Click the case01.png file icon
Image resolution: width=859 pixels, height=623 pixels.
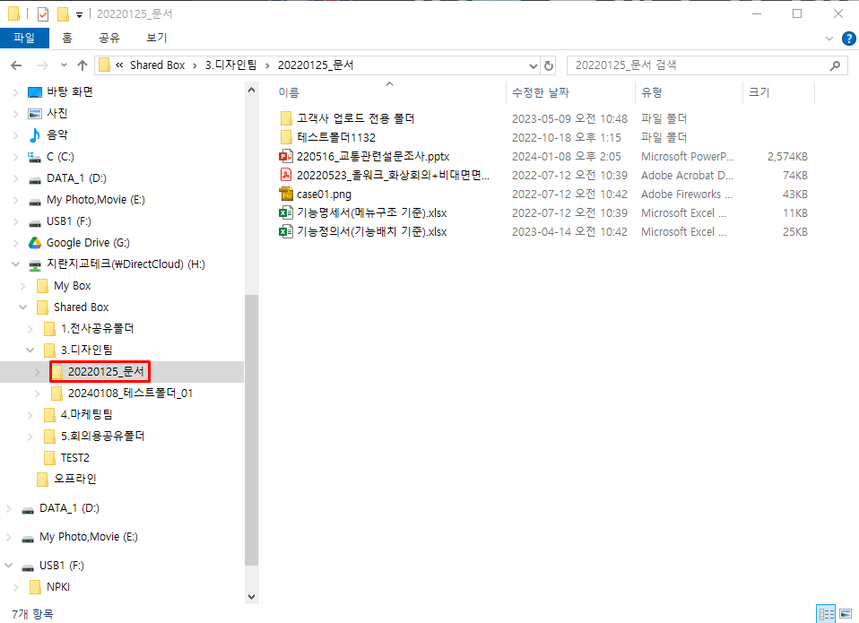pyautogui.click(x=286, y=194)
